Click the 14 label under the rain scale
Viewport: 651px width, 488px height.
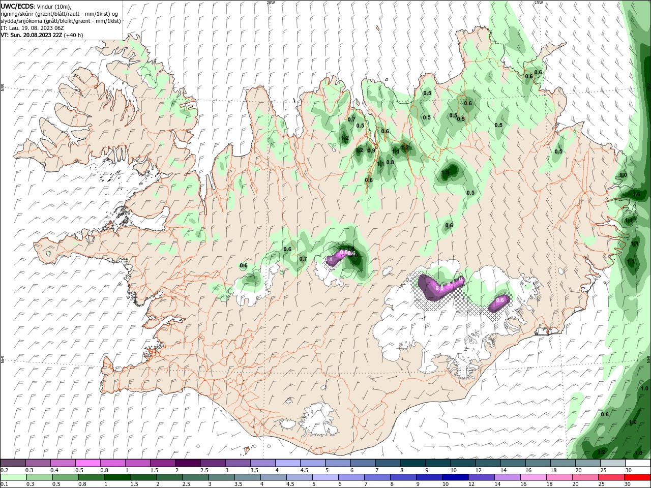pyautogui.click(x=497, y=484)
